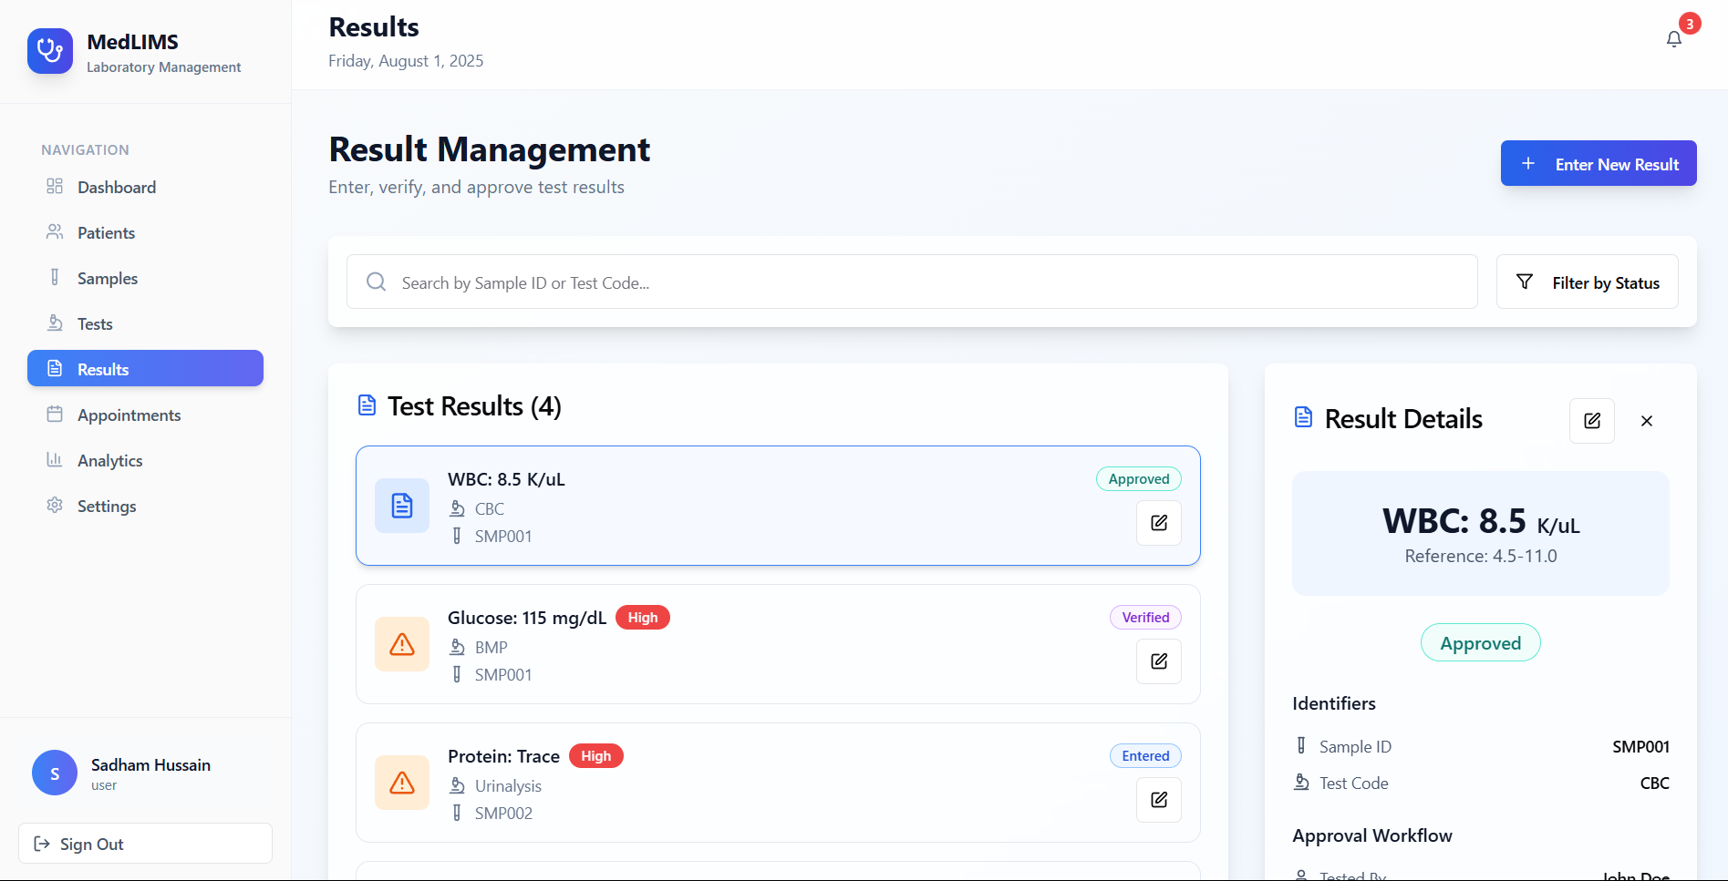Click the Tests microscope icon in sidebar
The width and height of the screenshot is (1728, 881).
coord(55,323)
